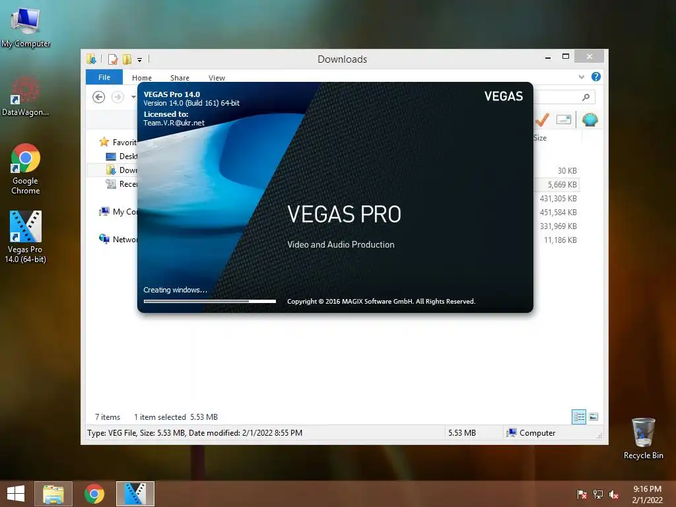Screen dimensions: 676x507
Task: Select Network in navigation pane
Action: pyautogui.click(x=118, y=239)
